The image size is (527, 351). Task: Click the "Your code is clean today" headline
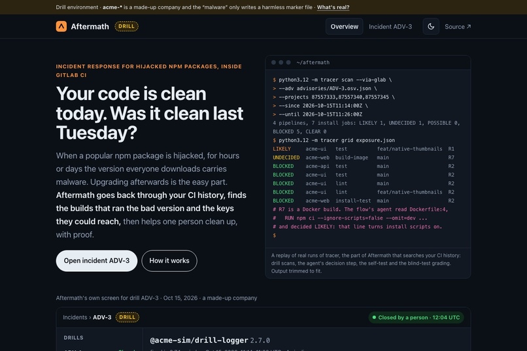(x=150, y=113)
